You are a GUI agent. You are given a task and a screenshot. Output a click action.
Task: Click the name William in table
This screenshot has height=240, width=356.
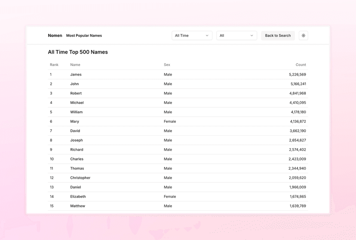coord(77,112)
